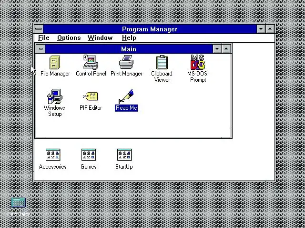This screenshot has height=228, width=305.
Task: Select the Accessories group icon
Action: click(53, 155)
